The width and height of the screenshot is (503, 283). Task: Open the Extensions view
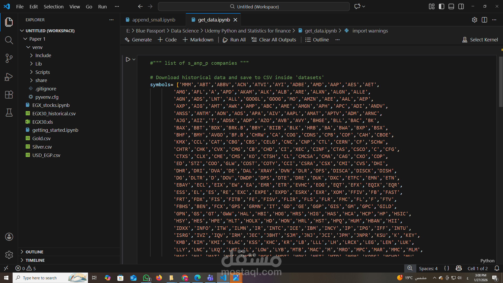click(x=9, y=95)
